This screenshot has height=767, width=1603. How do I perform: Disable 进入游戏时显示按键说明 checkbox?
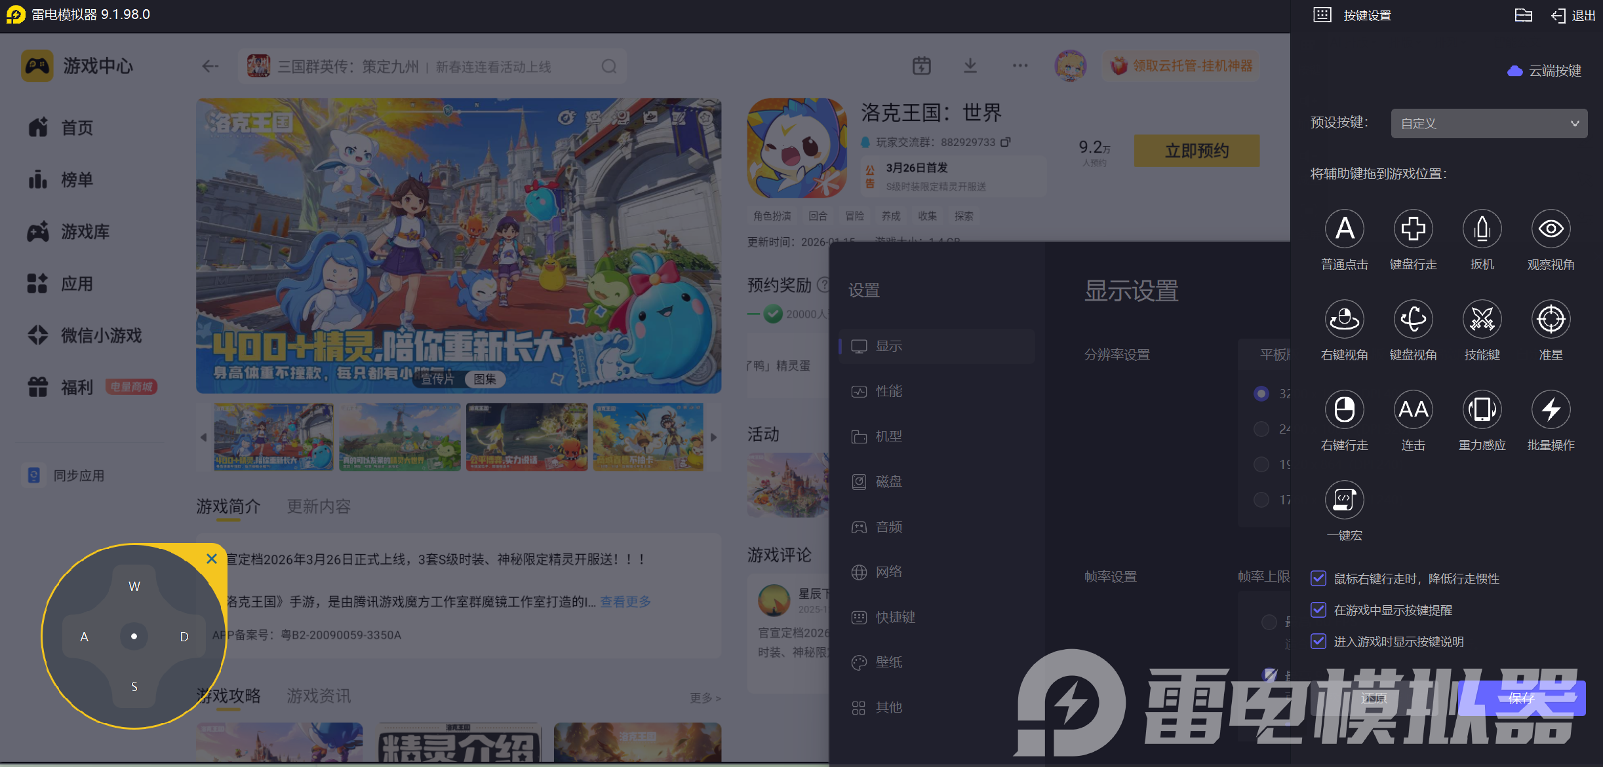click(1318, 641)
